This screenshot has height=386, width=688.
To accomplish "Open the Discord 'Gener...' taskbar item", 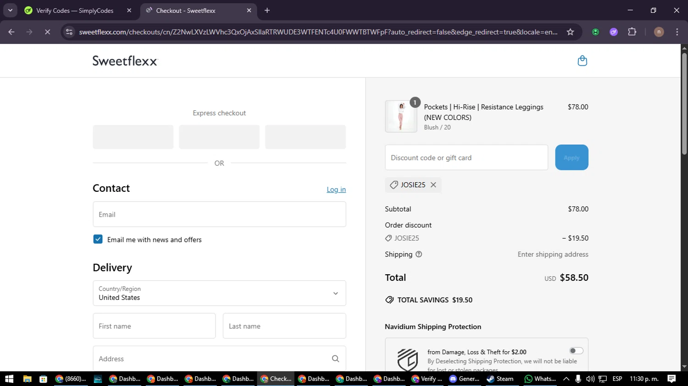I will pyautogui.click(x=464, y=379).
